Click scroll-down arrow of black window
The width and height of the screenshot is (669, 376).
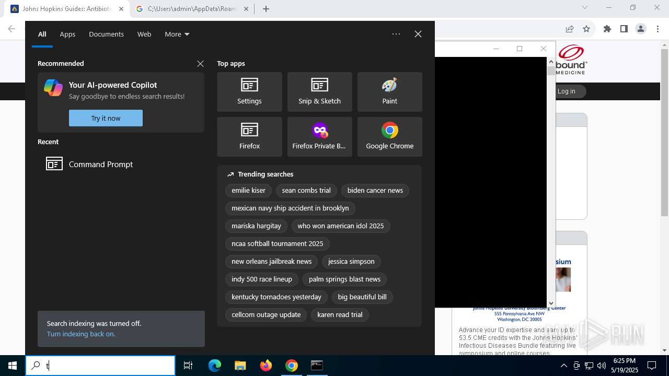(x=551, y=303)
